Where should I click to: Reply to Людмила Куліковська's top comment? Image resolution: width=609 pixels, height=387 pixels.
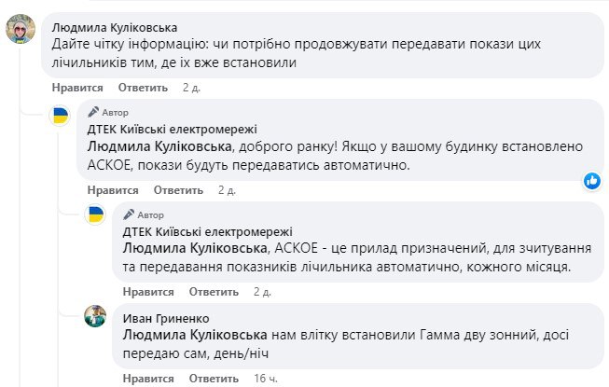coord(143,88)
